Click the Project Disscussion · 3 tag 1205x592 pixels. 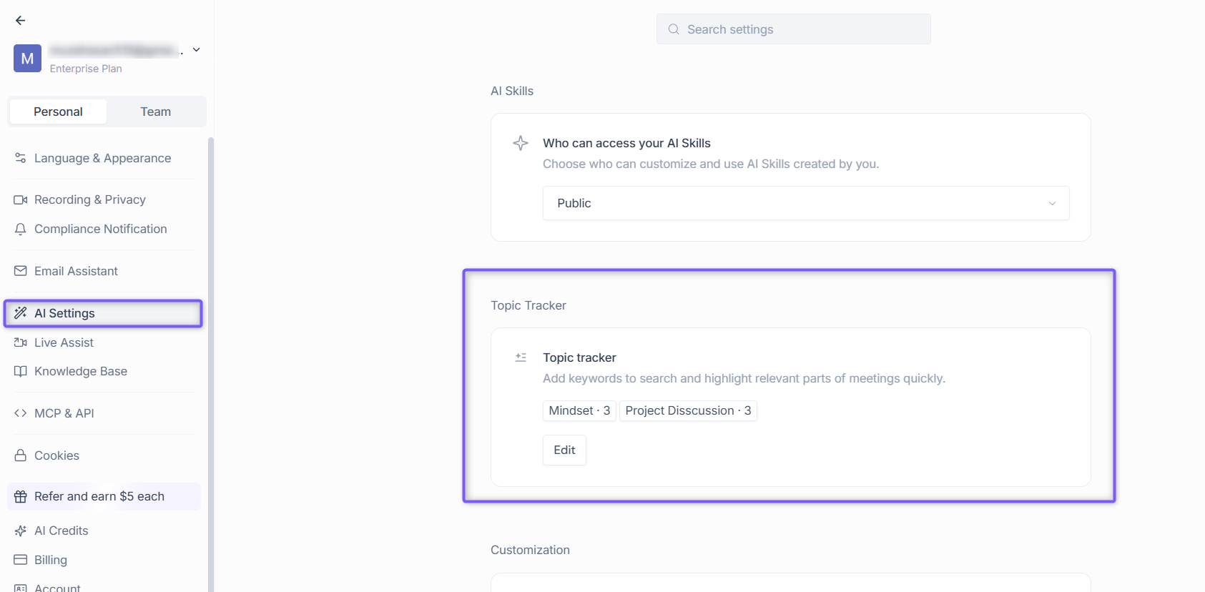[x=688, y=410]
